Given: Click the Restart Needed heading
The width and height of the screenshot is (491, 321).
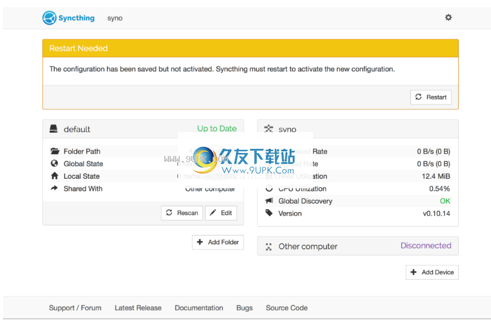Looking at the screenshot, I should click(x=79, y=48).
